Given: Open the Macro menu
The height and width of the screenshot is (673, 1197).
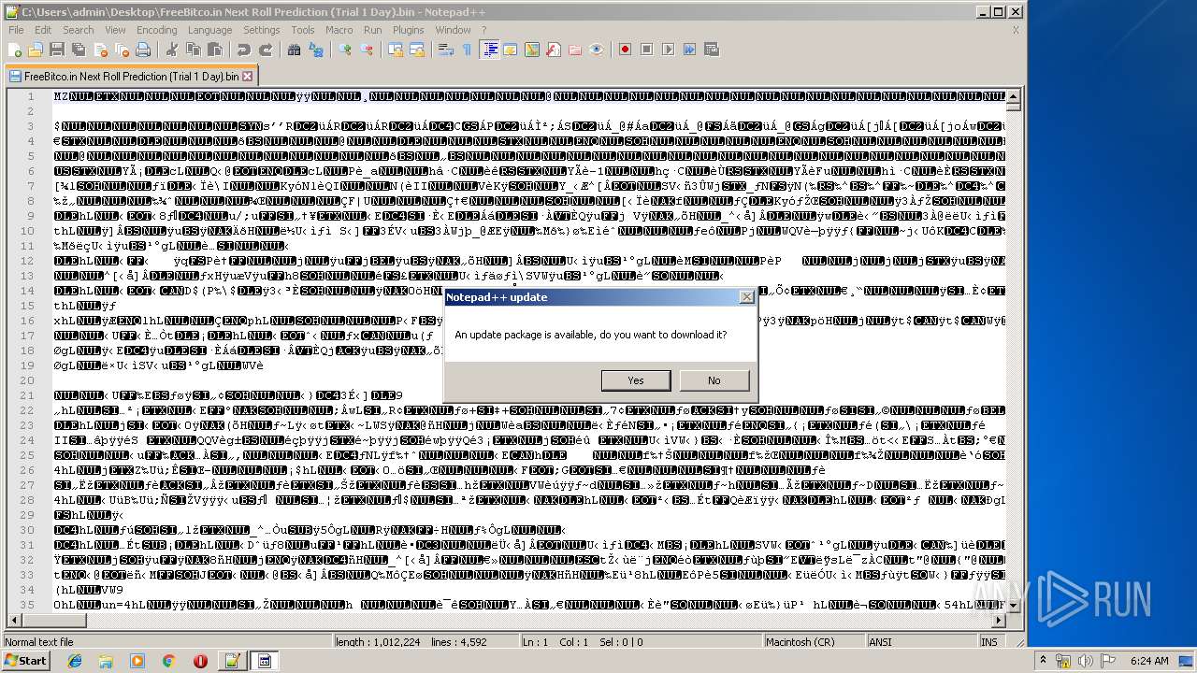Looking at the screenshot, I should (339, 30).
